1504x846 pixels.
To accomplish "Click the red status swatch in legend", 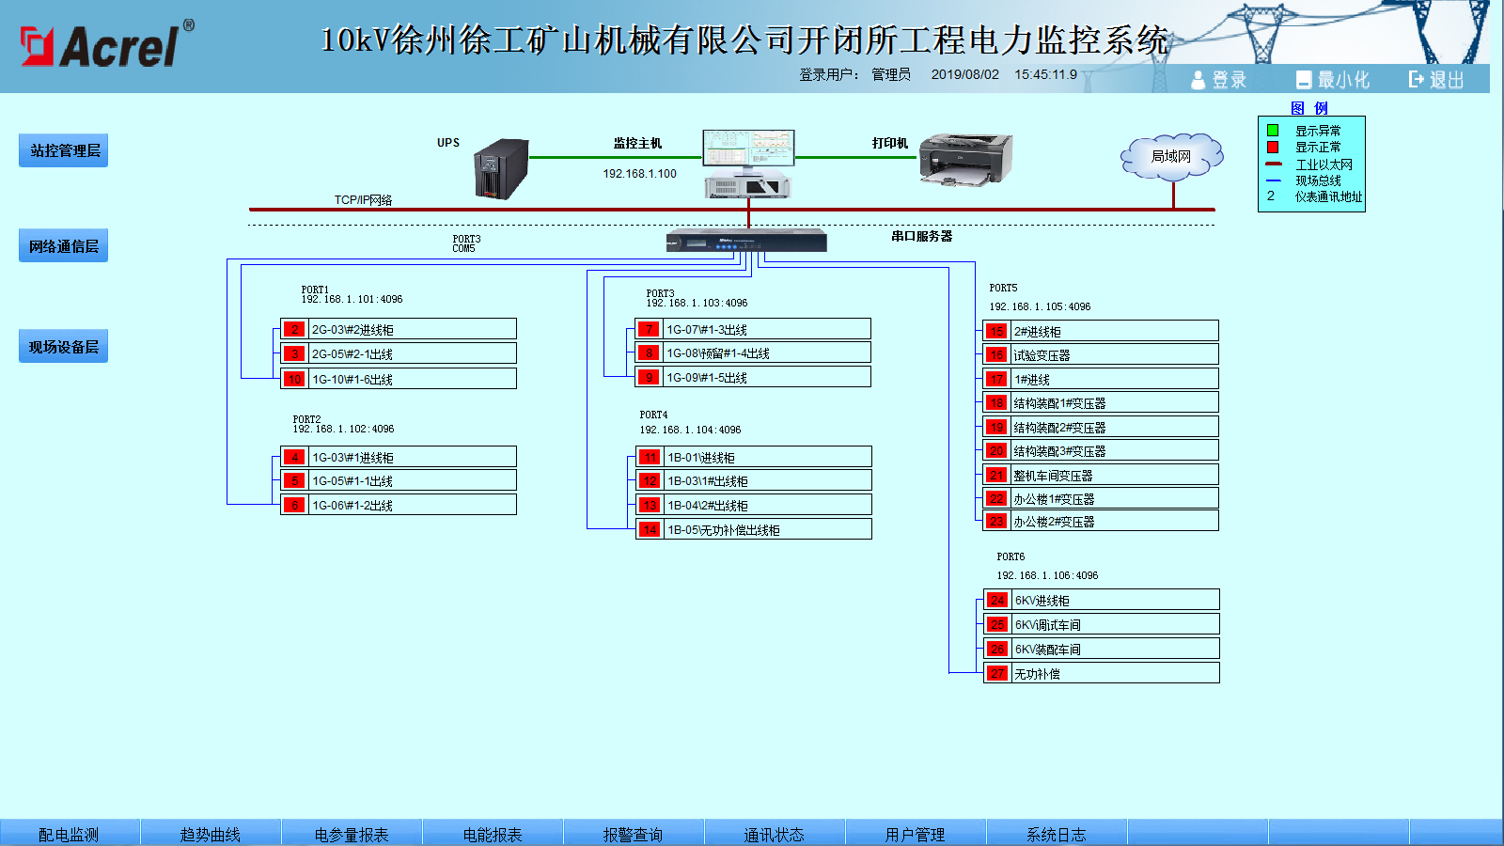I will coord(1273,148).
